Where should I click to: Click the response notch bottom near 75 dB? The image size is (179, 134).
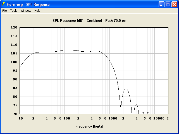(121, 106)
